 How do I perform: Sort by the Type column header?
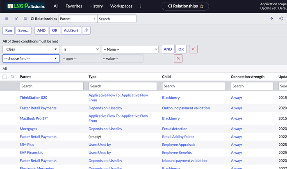pyautogui.click(x=92, y=77)
